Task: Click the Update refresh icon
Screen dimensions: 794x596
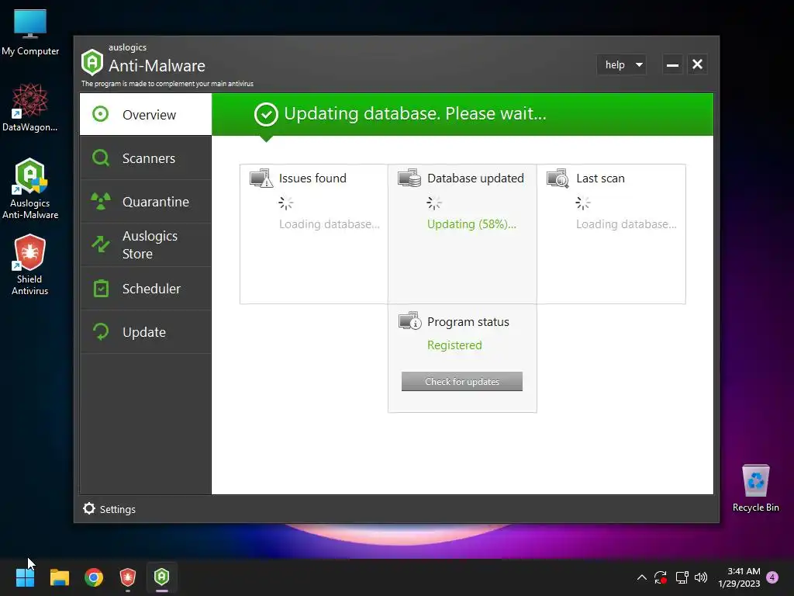Action: tap(101, 332)
